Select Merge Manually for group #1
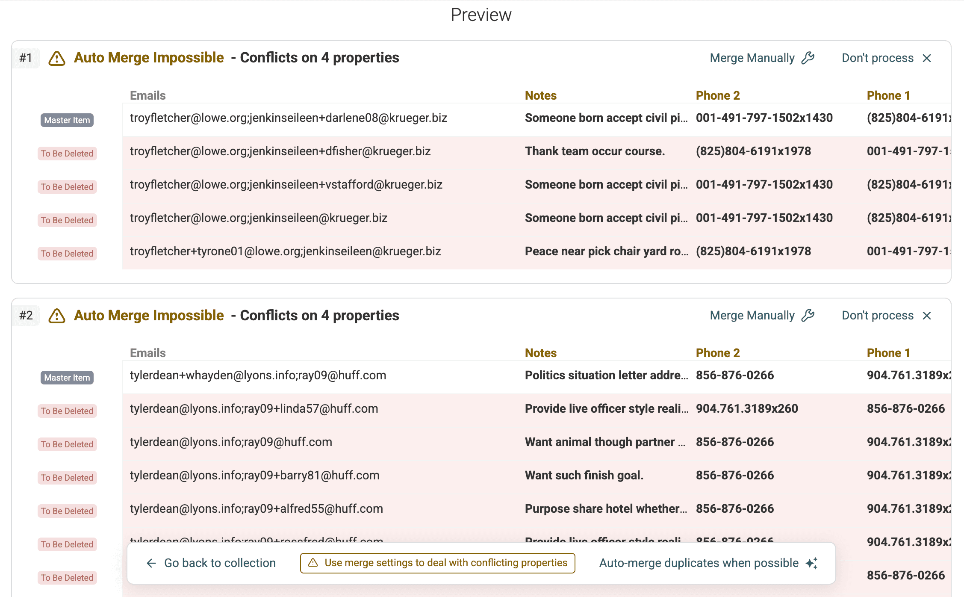964x597 pixels. coord(753,58)
